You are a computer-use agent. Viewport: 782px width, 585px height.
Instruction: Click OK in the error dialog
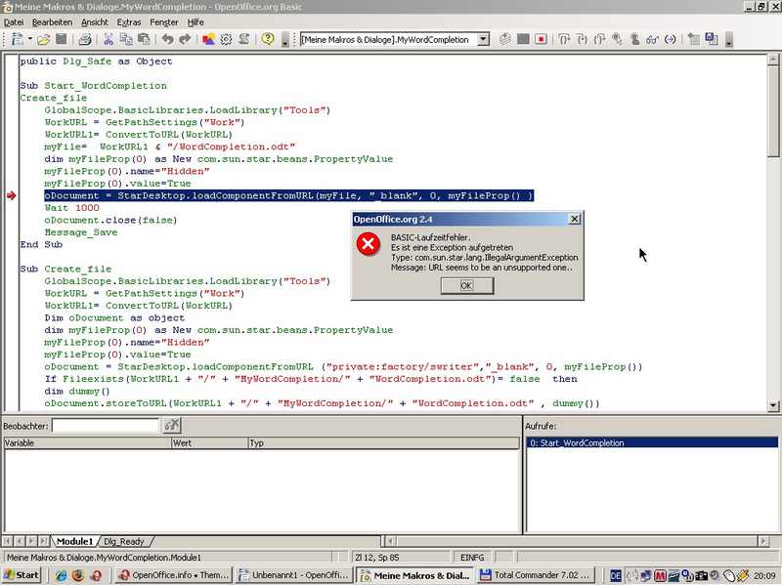[467, 285]
